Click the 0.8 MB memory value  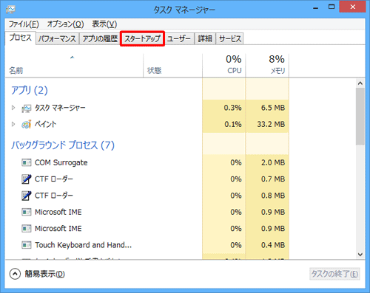click(x=273, y=196)
